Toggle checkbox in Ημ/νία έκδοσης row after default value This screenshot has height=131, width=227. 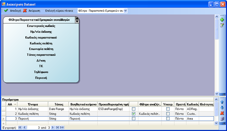[134, 109]
